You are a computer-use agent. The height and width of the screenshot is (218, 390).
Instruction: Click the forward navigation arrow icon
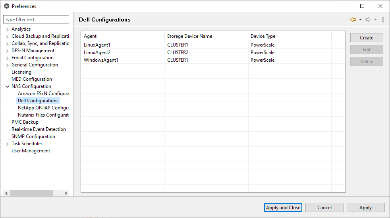coord(368,19)
